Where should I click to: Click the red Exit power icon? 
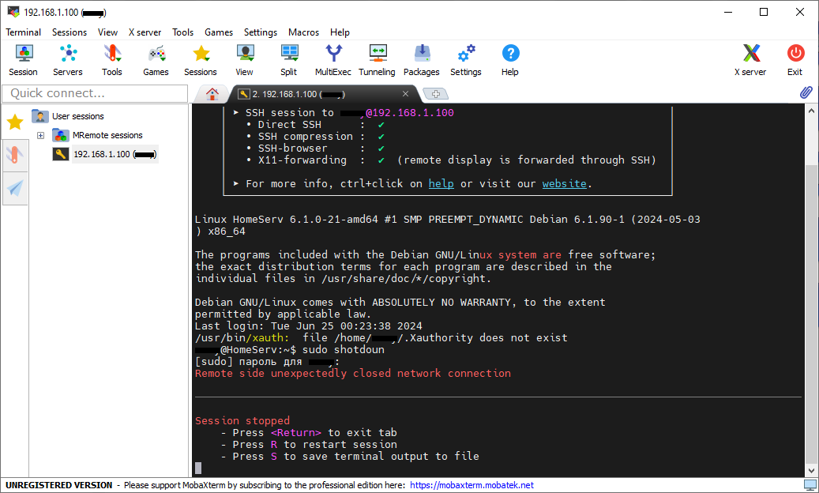(x=795, y=60)
